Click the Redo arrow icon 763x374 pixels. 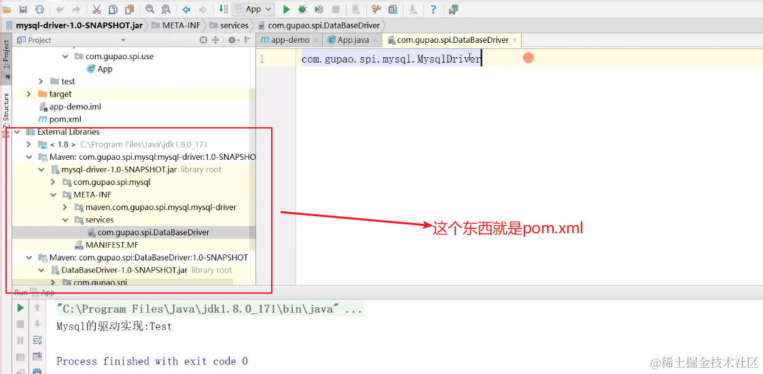(76, 9)
